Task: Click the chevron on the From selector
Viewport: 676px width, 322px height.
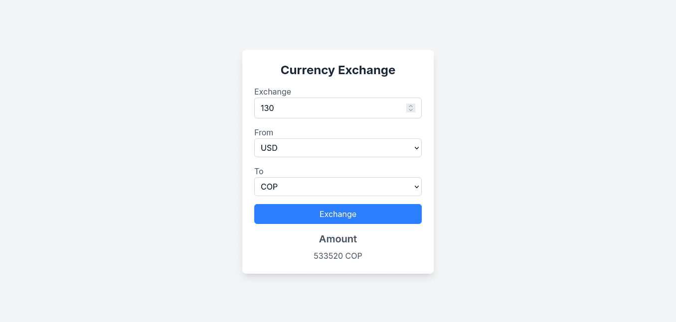Action: pos(416,148)
